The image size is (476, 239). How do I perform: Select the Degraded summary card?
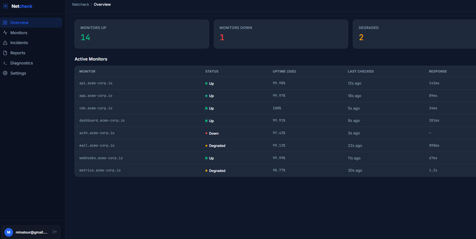pos(414,34)
